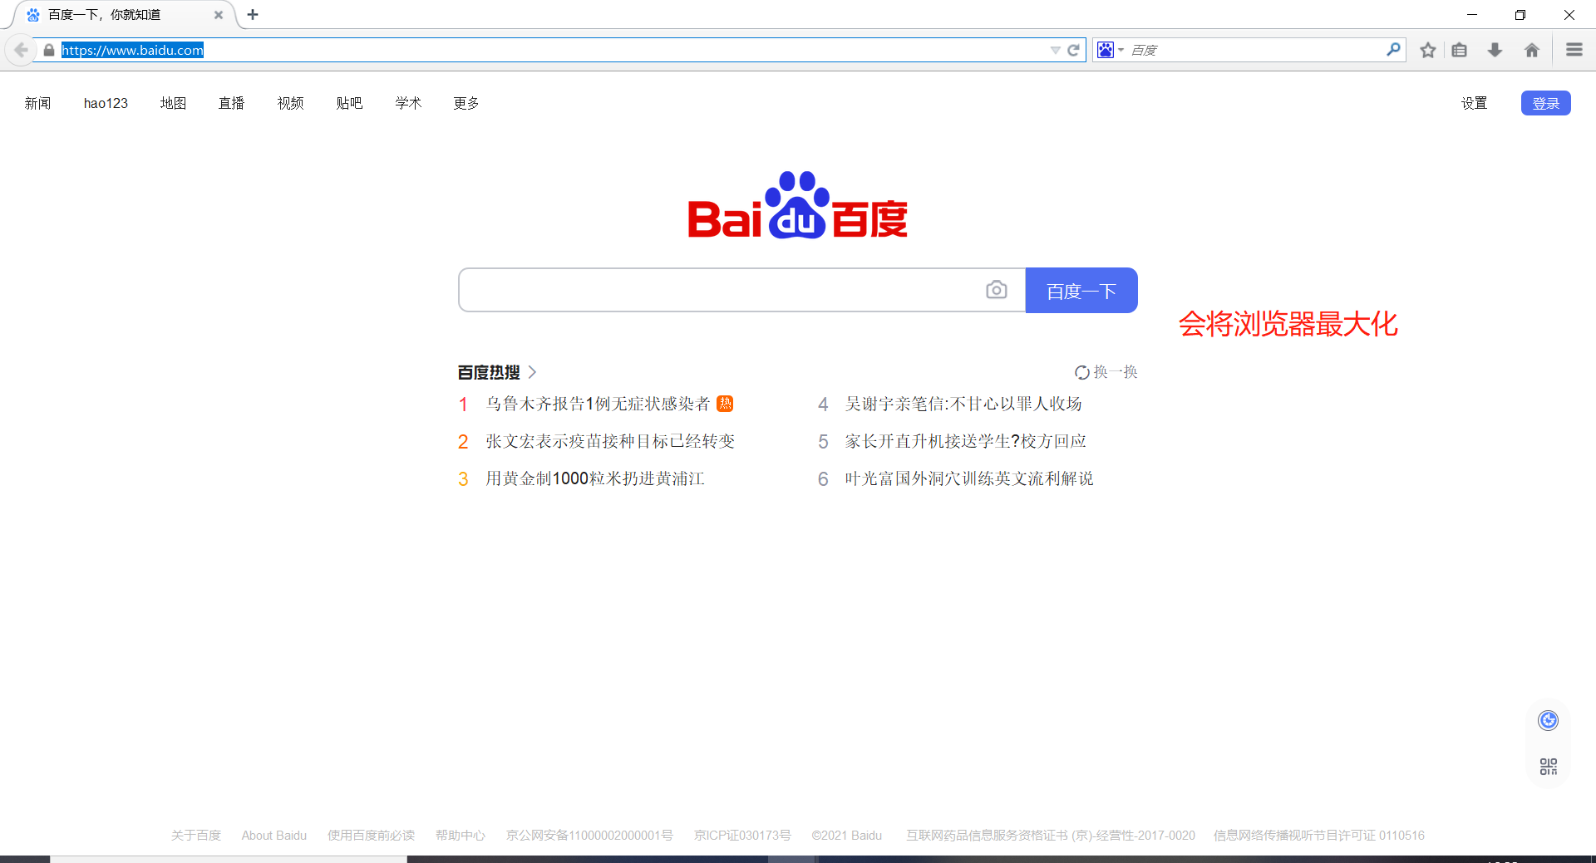This screenshot has width=1596, height=863.
Task: Click the magnifier icon in the browser search box
Action: [1393, 50]
